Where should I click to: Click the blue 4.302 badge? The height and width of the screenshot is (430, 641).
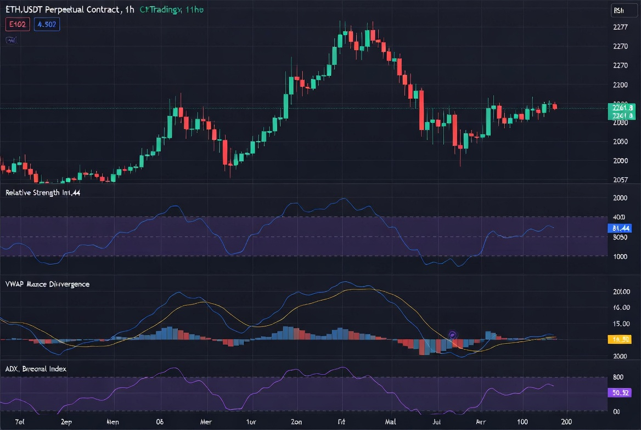[47, 25]
